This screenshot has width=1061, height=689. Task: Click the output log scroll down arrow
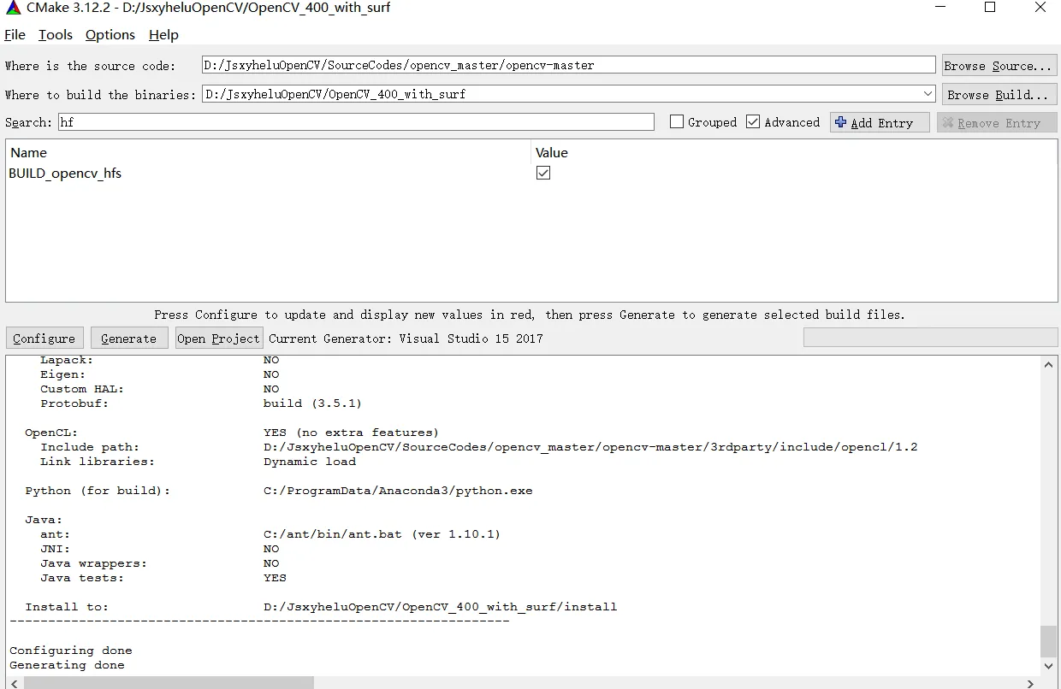click(1049, 666)
